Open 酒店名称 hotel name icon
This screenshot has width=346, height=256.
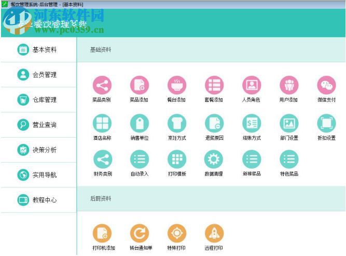[102, 123]
